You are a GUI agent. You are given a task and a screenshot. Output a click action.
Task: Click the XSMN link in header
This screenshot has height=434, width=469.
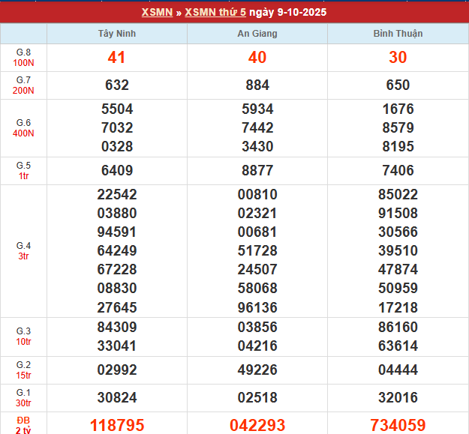pyautogui.click(x=155, y=13)
